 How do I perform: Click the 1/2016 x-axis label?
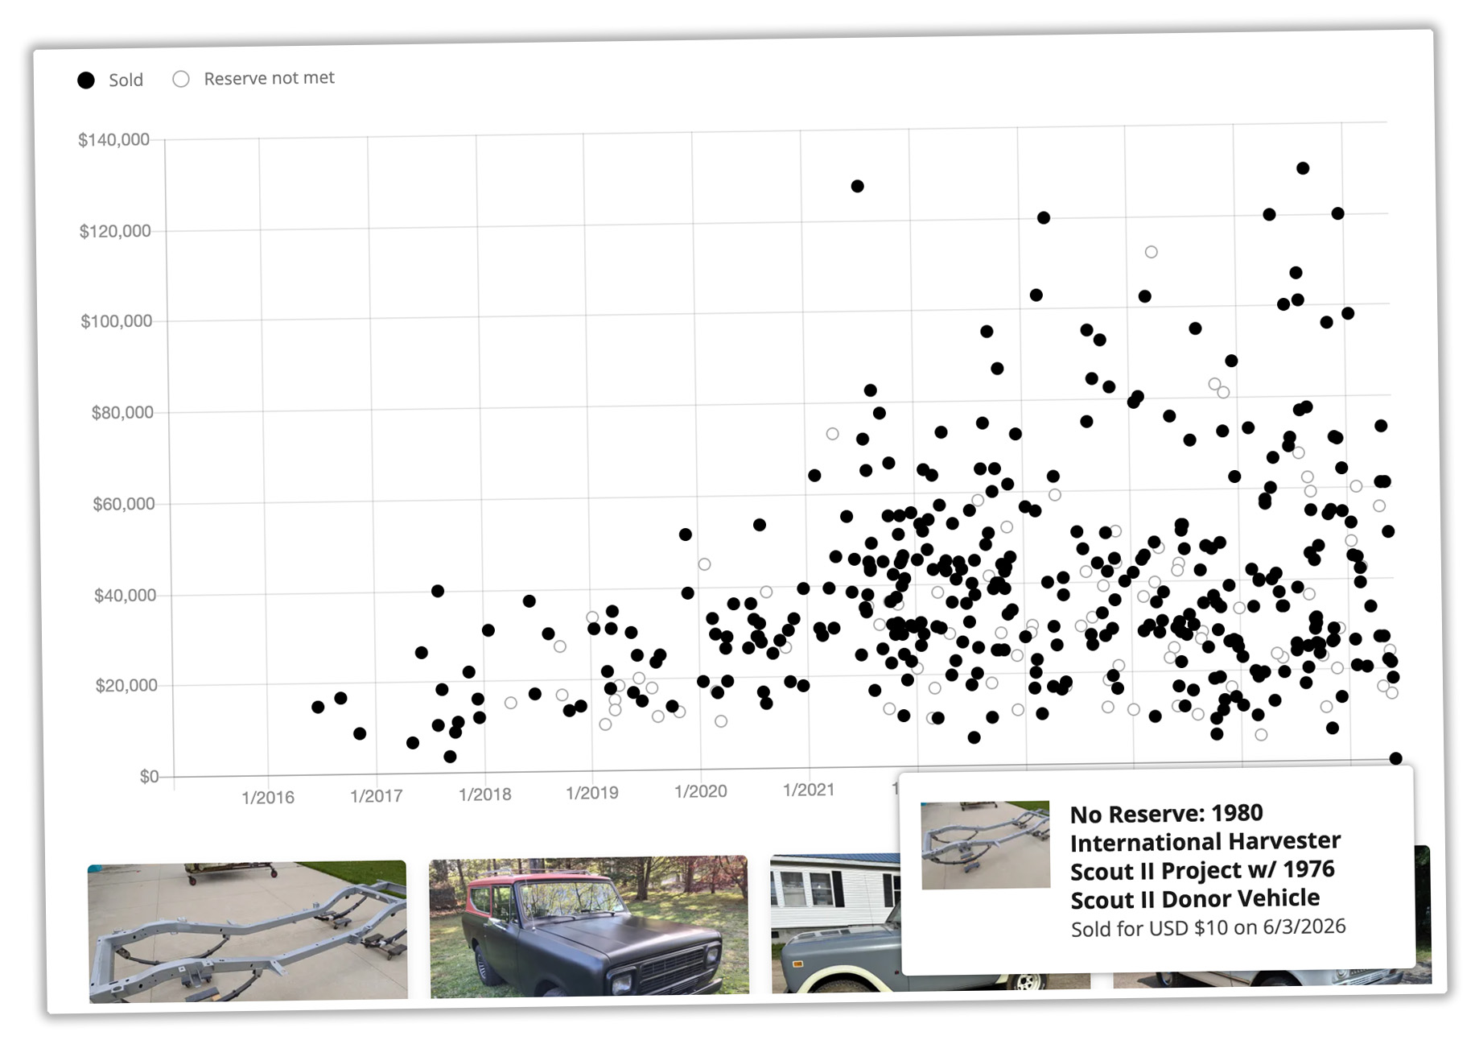pyautogui.click(x=268, y=798)
